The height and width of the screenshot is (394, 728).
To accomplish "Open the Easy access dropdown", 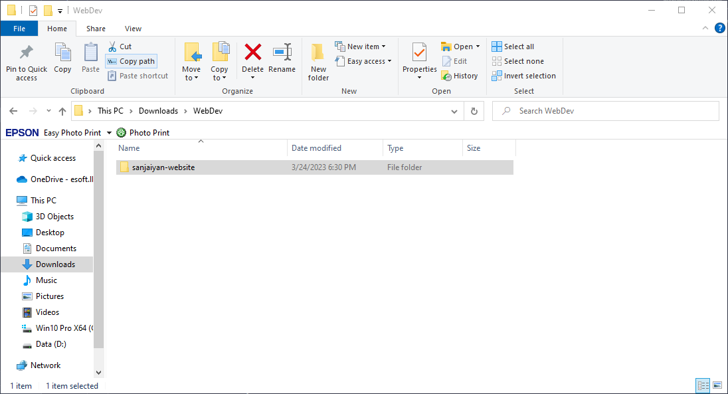I will click(x=369, y=61).
